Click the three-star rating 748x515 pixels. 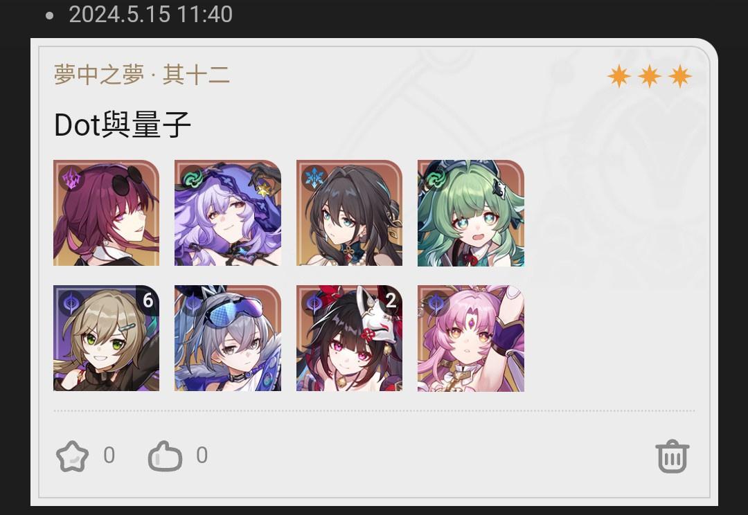(x=649, y=76)
